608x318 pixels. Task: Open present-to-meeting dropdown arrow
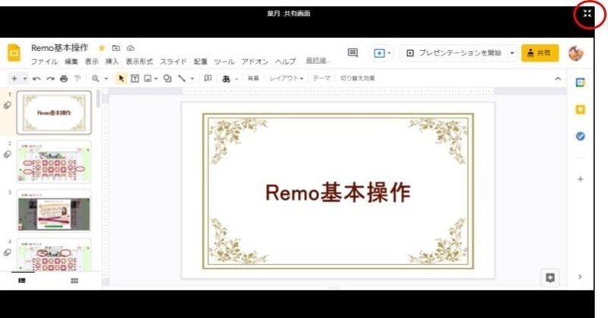(x=389, y=53)
